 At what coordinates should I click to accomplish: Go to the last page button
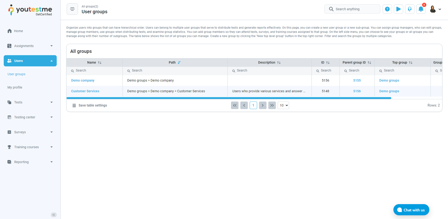click(x=272, y=105)
